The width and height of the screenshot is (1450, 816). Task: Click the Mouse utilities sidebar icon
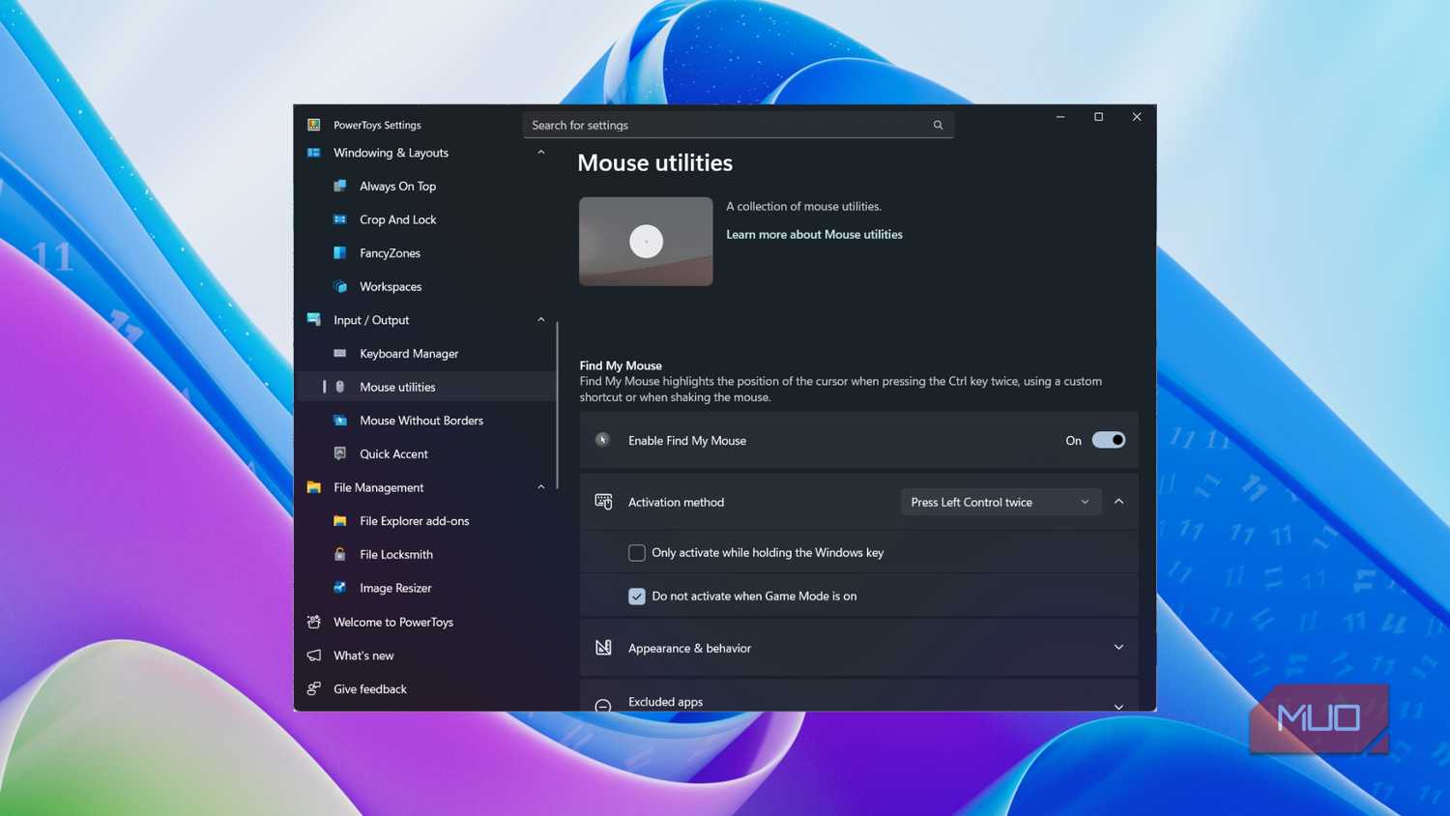[x=340, y=387]
